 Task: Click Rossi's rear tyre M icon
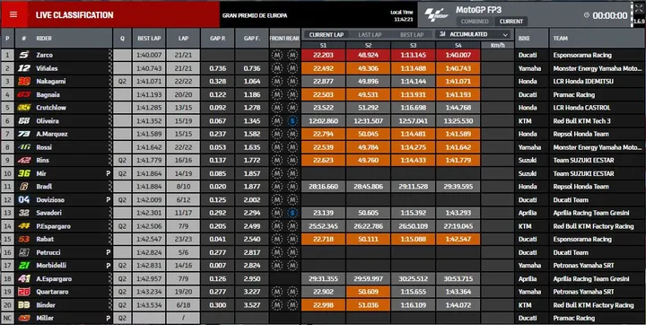(292, 147)
